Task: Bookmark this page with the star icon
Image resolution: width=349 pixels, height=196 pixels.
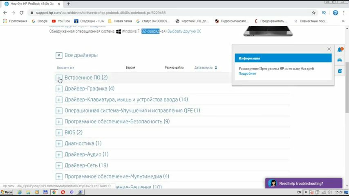Action: pos(313,13)
